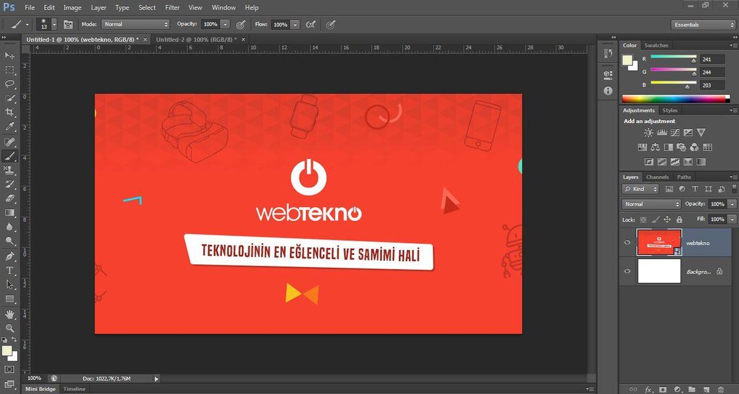This screenshot has height=394, width=739.
Task: Open the Filter menu
Action: (172, 7)
